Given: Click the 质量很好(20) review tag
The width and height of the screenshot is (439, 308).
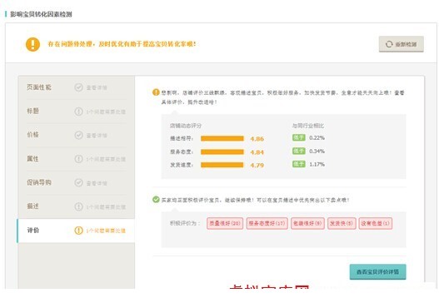Looking at the screenshot, I should pos(225,223).
